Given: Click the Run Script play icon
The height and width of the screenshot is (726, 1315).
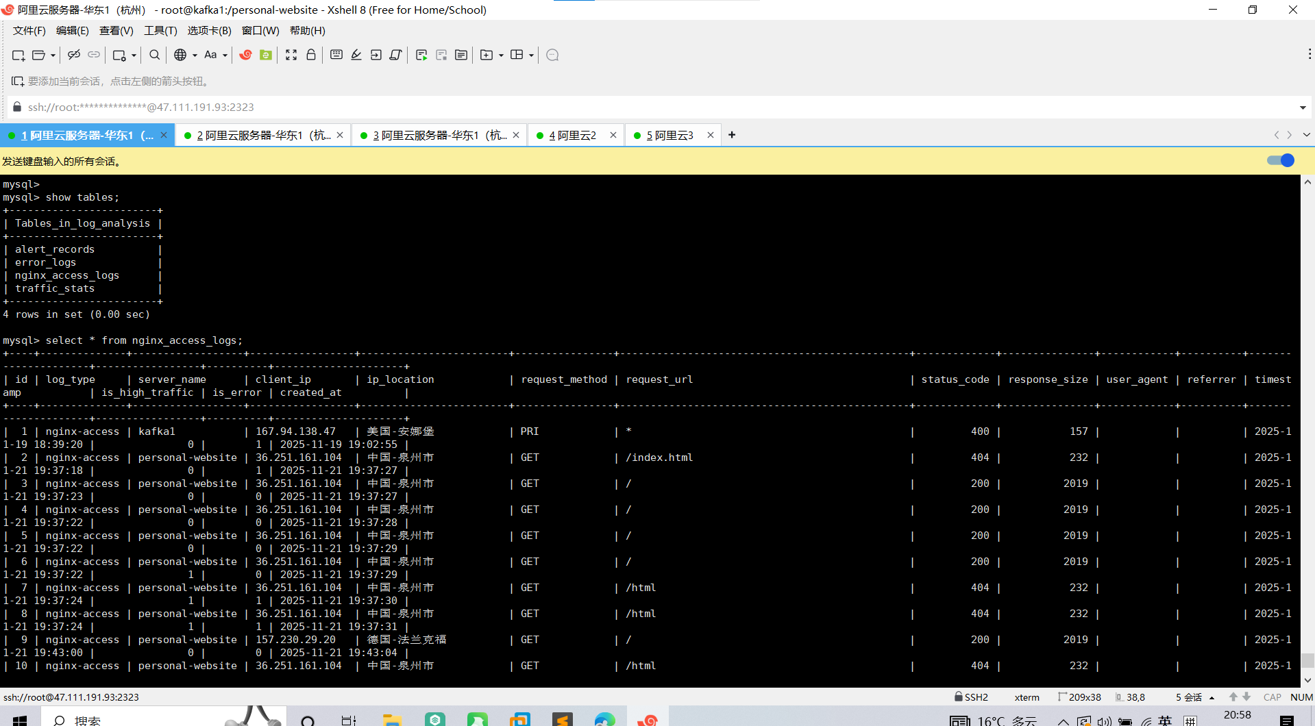Looking at the screenshot, I should click(421, 55).
